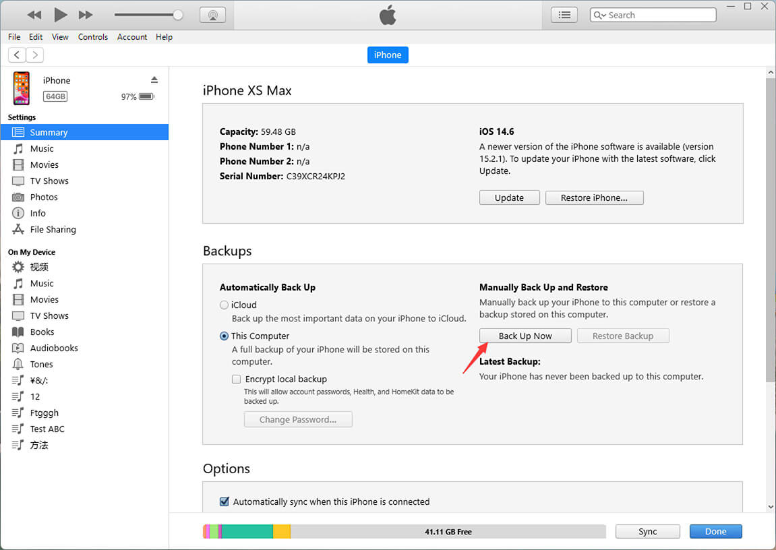Click the iOS 14.6 heading
The height and width of the screenshot is (550, 776).
(x=496, y=131)
